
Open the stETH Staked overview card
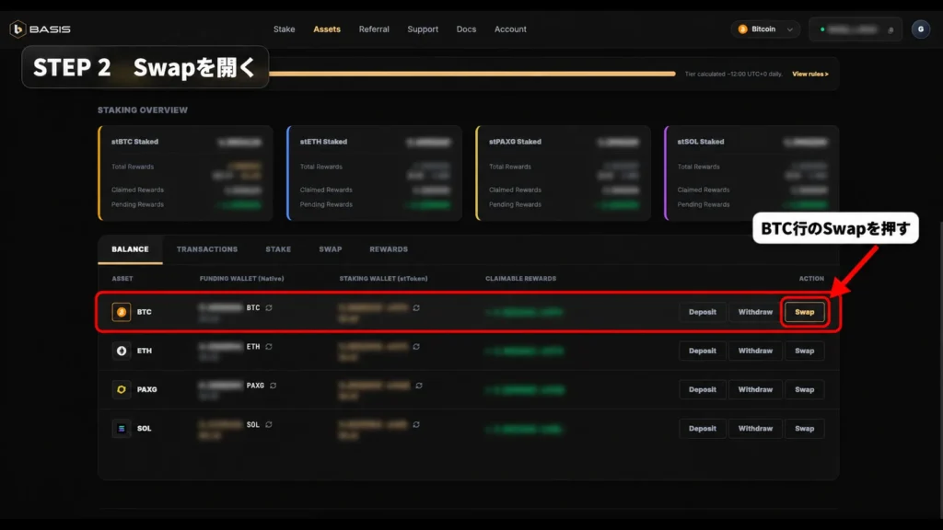(374, 173)
